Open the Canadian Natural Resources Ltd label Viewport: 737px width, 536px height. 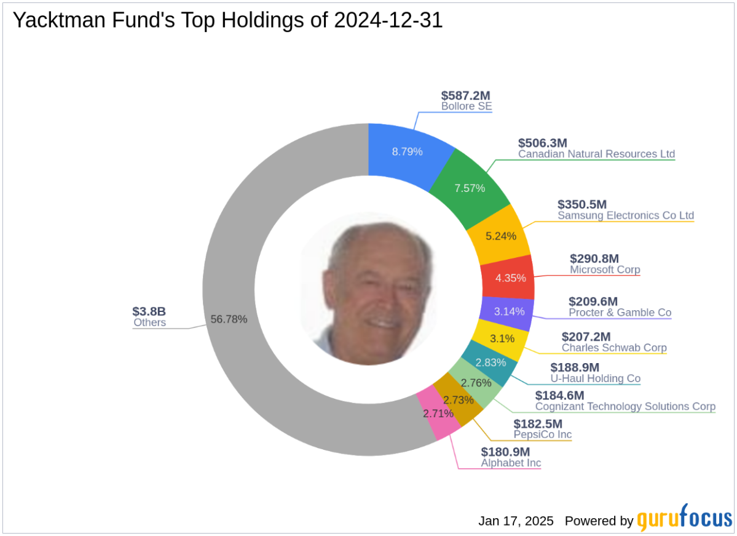tap(596, 154)
